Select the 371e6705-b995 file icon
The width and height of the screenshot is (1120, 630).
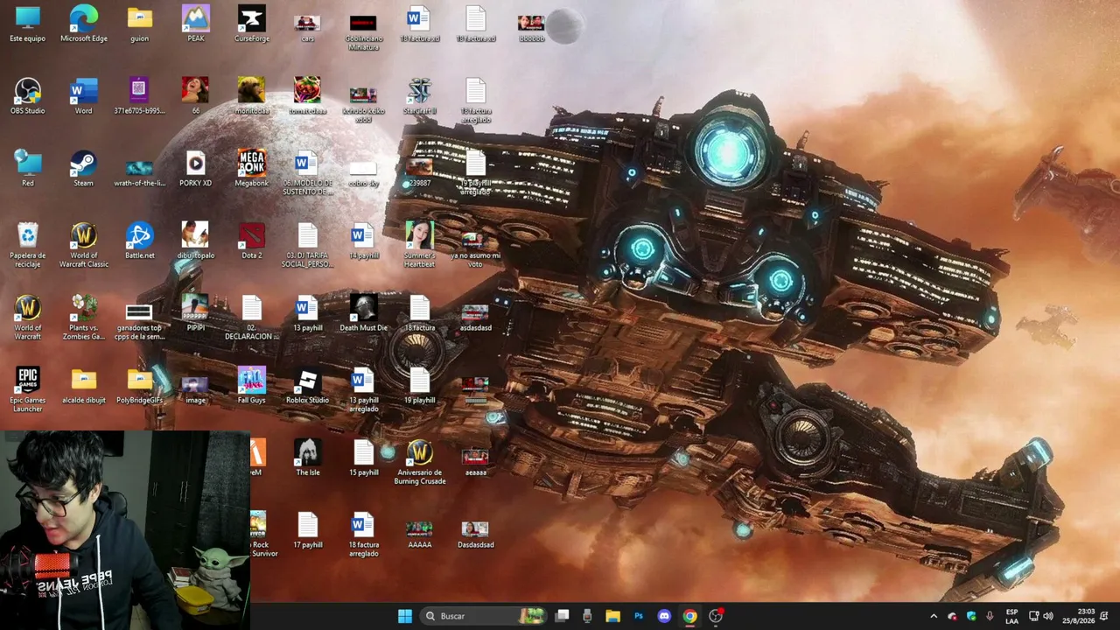[x=139, y=96]
